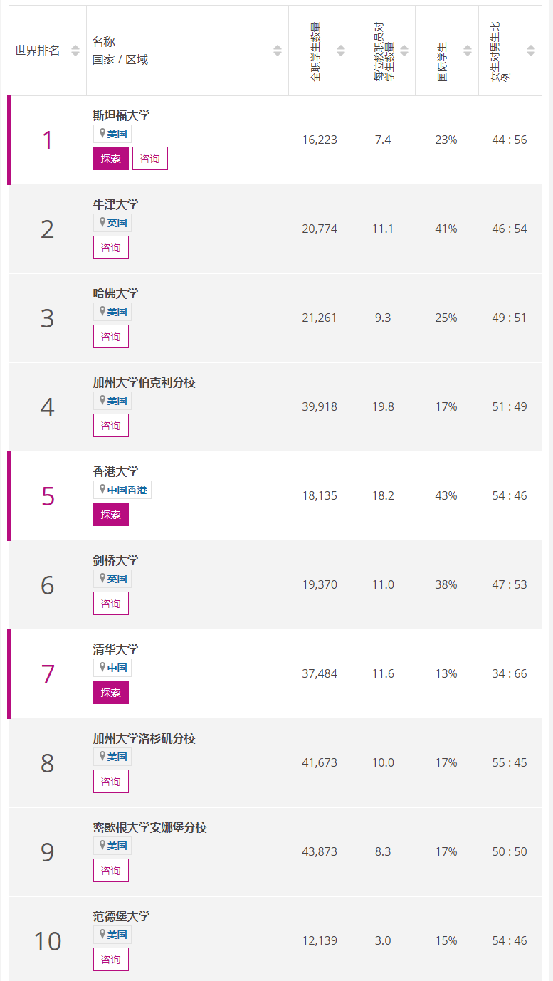The height and width of the screenshot is (981, 553).
Task: Select 中国香港 region tag
Action: 122,490
